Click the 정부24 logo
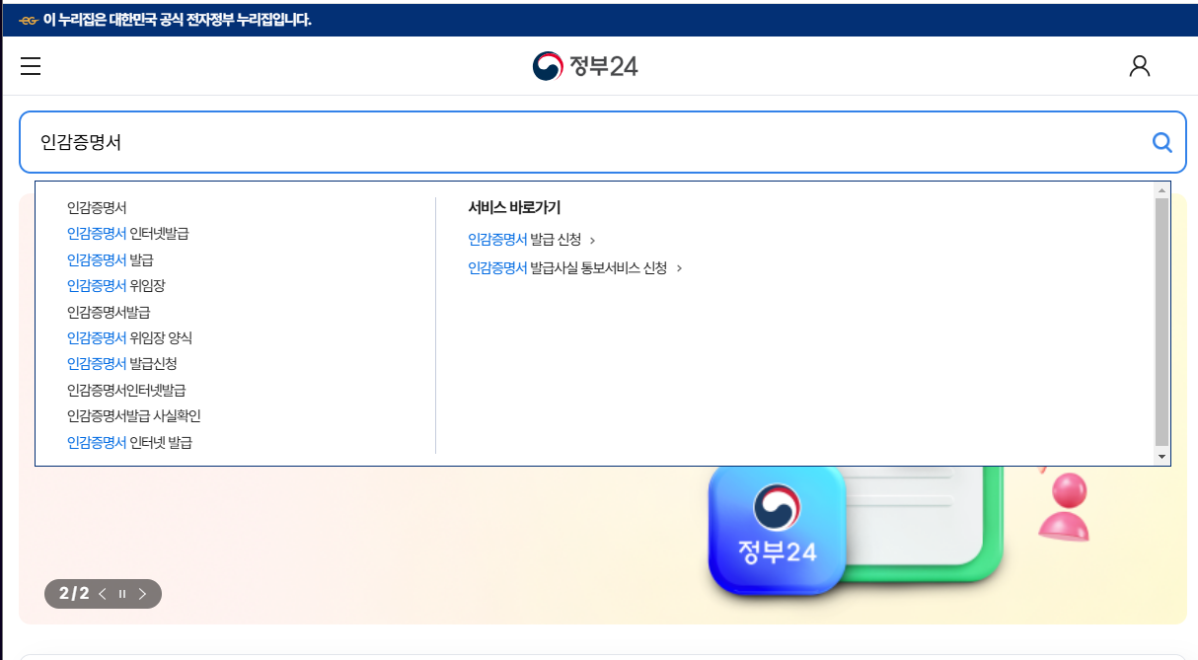 pos(586,66)
